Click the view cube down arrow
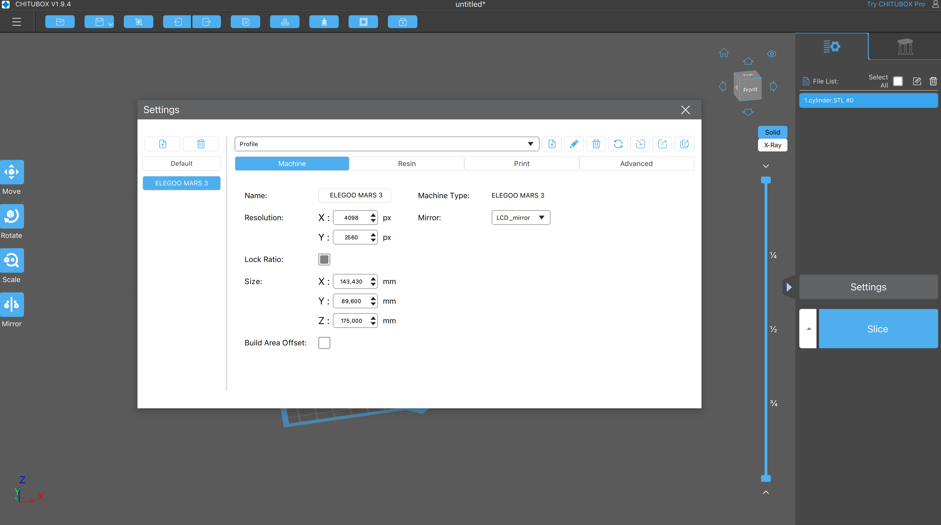Screen dimensions: 941x525 [x=748, y=112]
